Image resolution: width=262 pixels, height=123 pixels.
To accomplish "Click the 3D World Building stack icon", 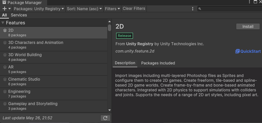I will pyautogui.click(x=5, y=55).
